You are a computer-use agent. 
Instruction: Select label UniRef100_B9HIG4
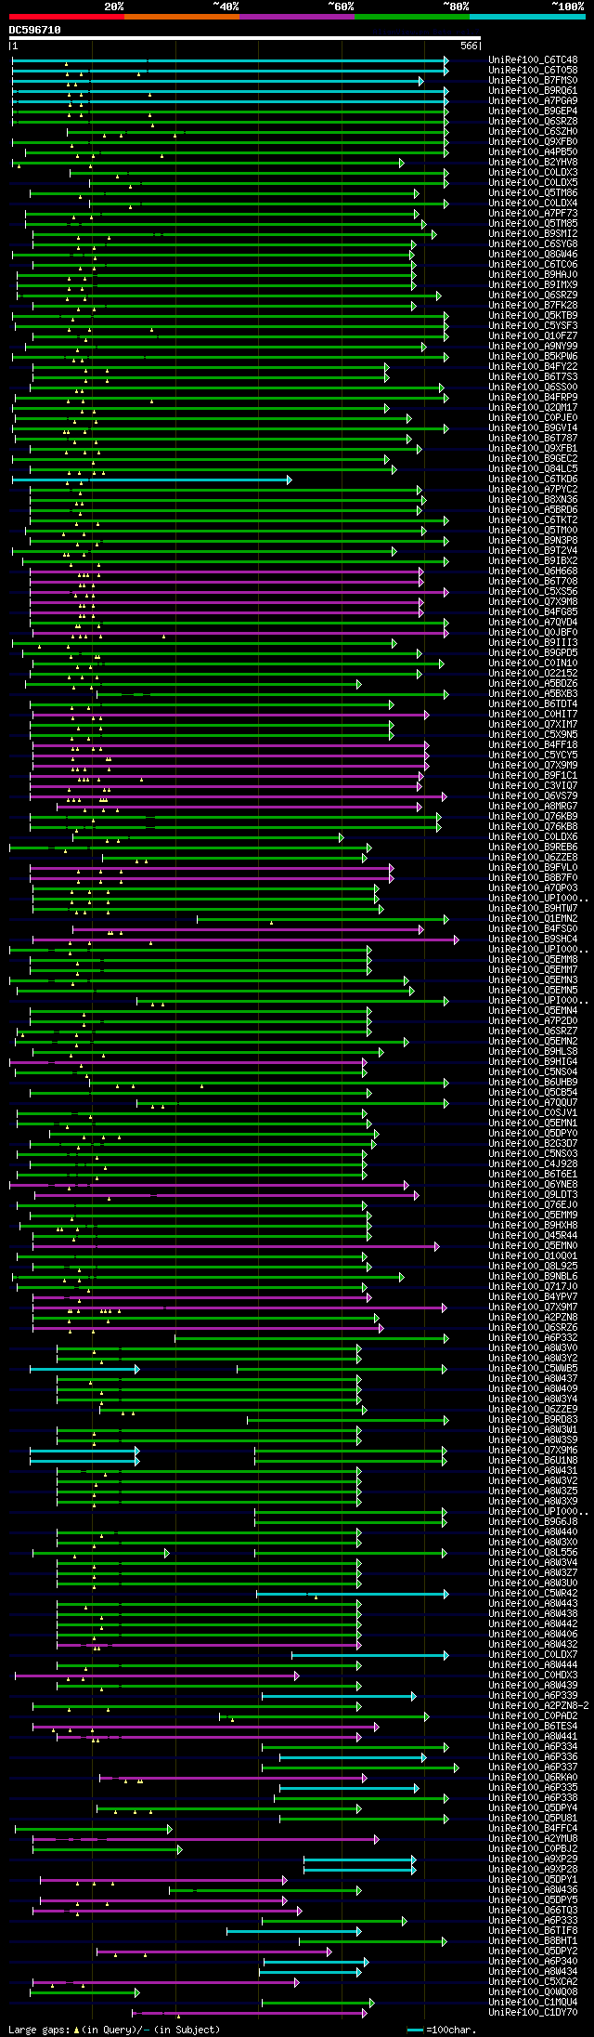pyautogui.click(x=533, y=1062)
